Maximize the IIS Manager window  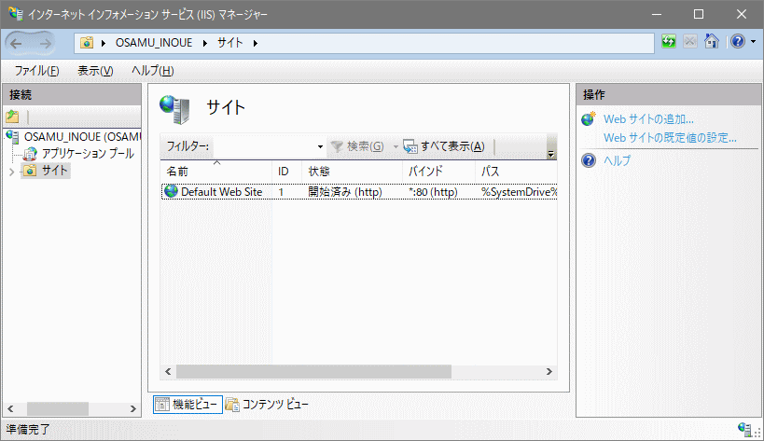[x=699, y=14]
